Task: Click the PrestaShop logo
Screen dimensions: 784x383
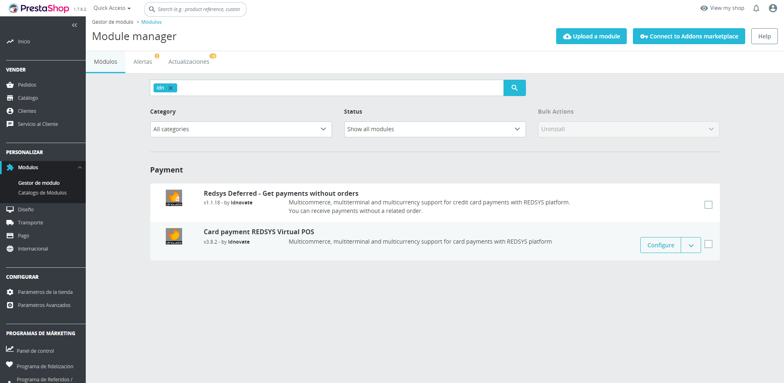Action: pyautogui.click(x=39, y=8)
